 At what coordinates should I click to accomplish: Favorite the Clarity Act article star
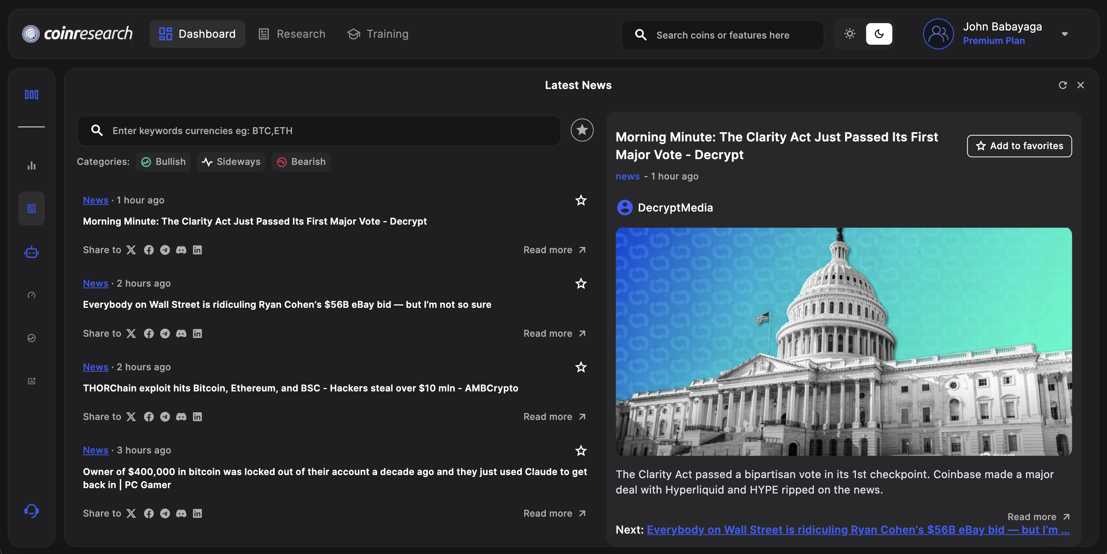pos(580,200)
